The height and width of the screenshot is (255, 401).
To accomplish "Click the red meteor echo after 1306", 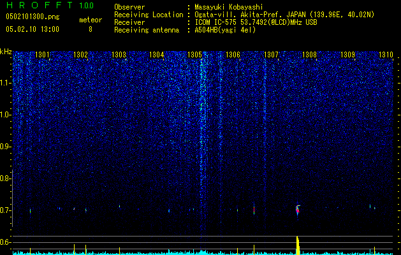I will click(254, 208).
